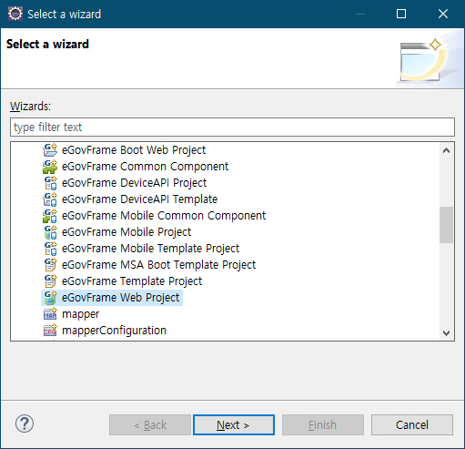This screenshot has width=465, height=449.
Task: Click the eGovFrame DeviceAPI Template icon
Action: coord(50,199)
